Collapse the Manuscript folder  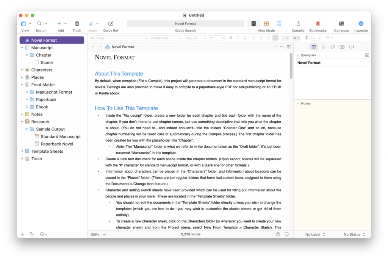pyautogui.click(x=22, y=47)
